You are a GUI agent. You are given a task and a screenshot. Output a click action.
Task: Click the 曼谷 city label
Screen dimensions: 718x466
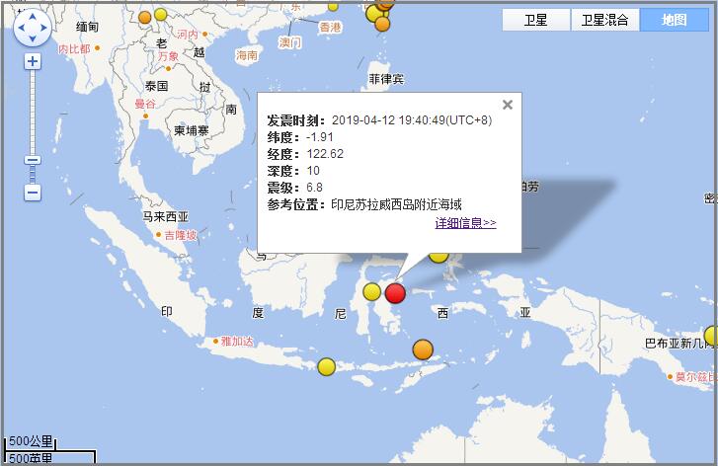[145, 104]
